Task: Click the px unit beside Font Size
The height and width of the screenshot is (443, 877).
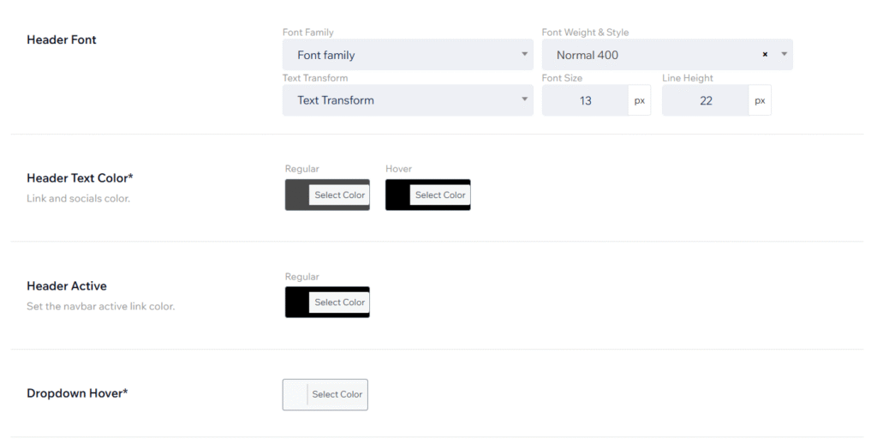Action: coord(640,100)
